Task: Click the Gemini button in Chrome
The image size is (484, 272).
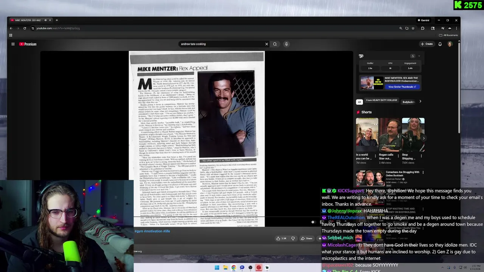Action: point(423,20)
